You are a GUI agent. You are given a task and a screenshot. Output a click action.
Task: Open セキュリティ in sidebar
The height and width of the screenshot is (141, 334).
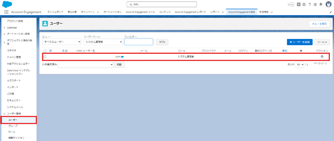pyautogui.click(x=14, y=100)
